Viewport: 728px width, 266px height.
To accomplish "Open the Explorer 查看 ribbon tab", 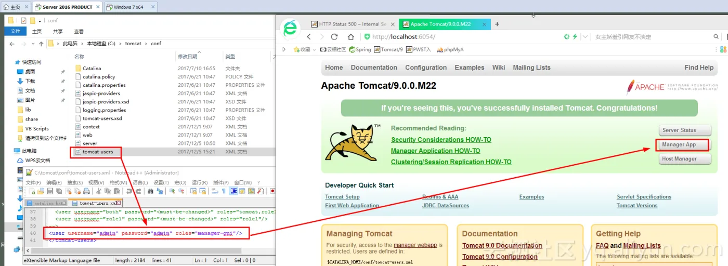I will tap(79, 31).
